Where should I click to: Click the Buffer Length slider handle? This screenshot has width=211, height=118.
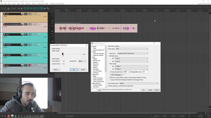tap(63, 54)
